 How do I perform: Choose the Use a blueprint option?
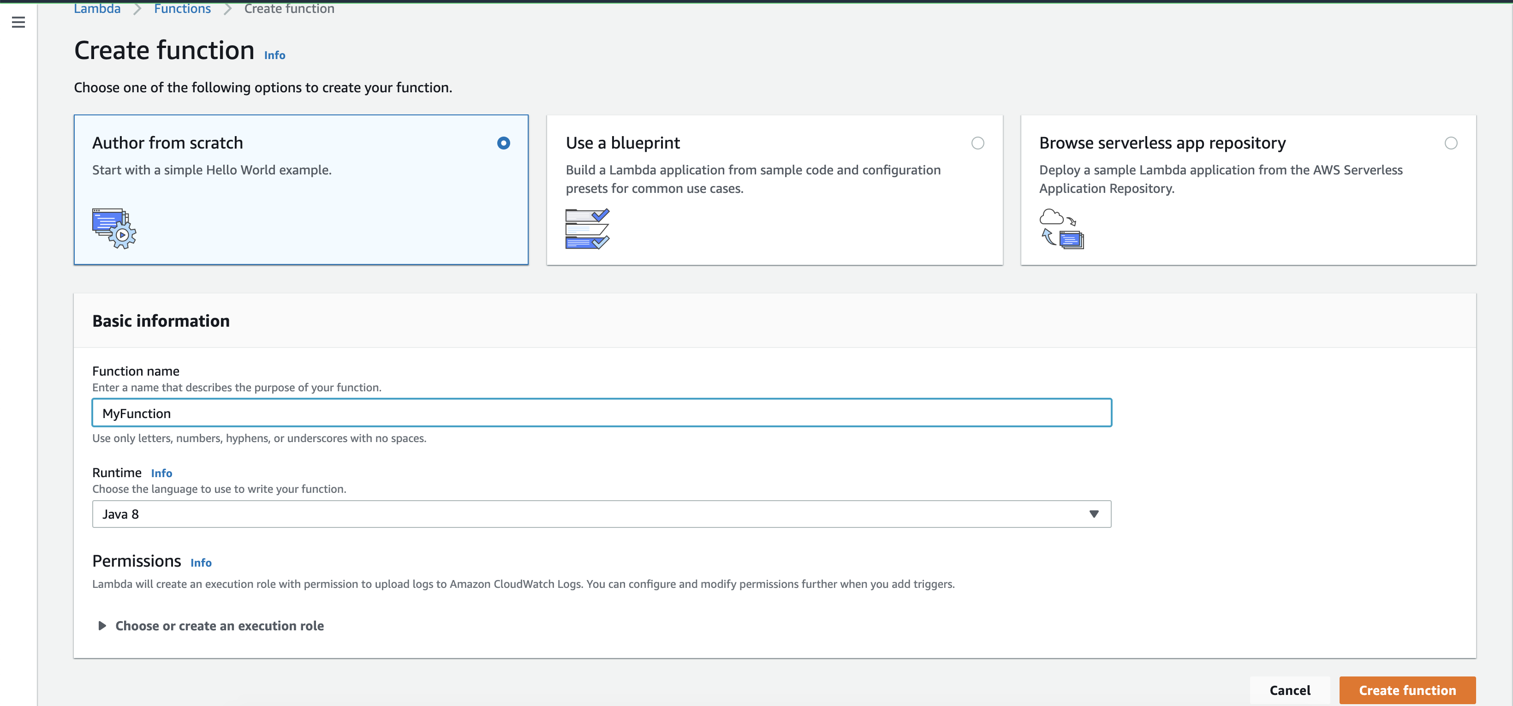(x=977, y=143)
